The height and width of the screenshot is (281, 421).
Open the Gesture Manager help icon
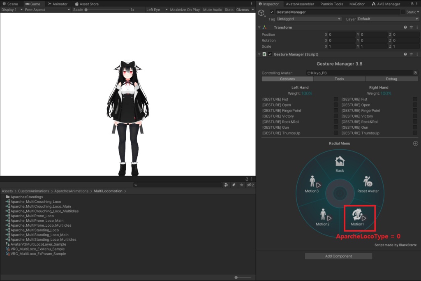pyautogui.click(x=405, y=54)
